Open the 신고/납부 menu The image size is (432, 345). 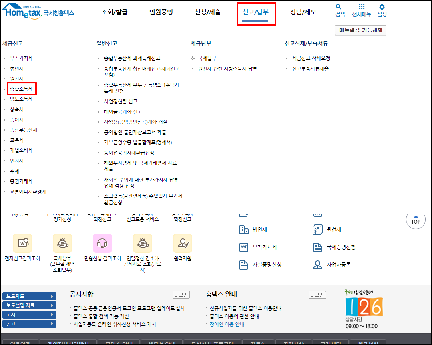[x=255, y=12]
